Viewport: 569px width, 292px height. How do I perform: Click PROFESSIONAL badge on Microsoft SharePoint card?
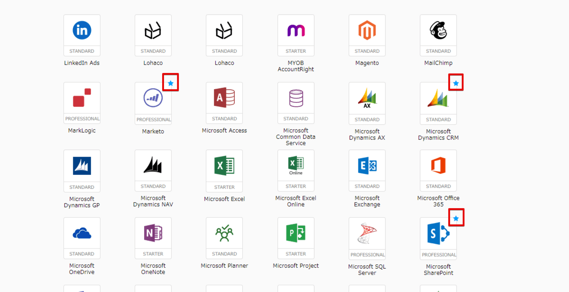(x=438, y=255)
